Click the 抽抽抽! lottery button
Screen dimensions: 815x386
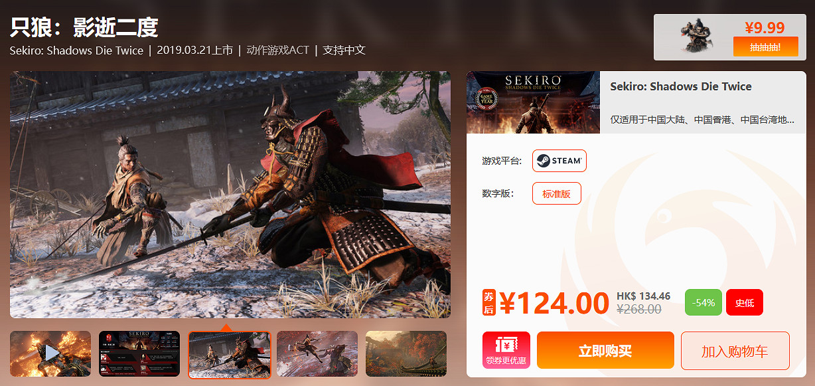[x=765, y=47]
